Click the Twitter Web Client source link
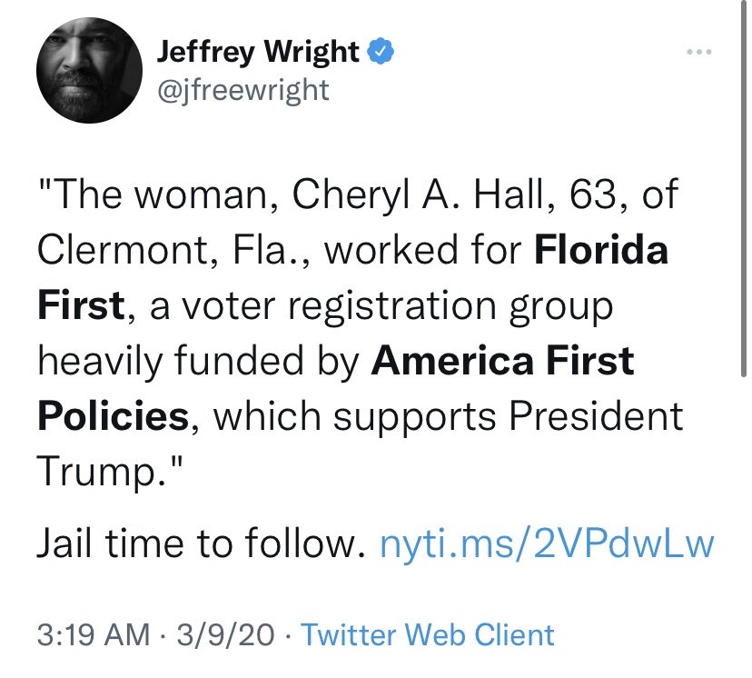Viewport: 752px width, 678px height. click(427, 634)
